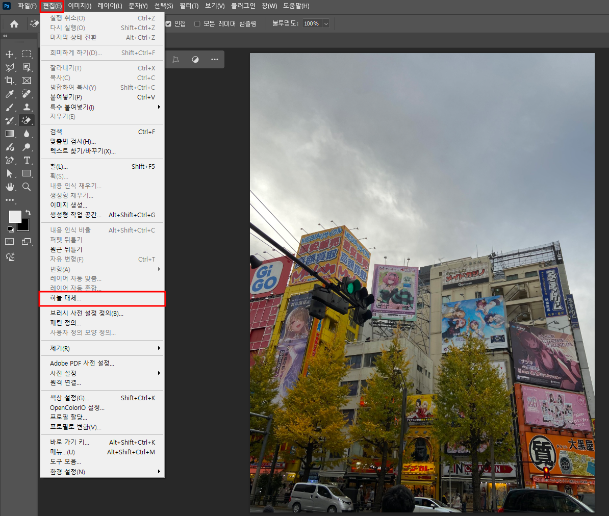This screenshot has width=609, height=516.
Task: Open the three-dot edit toolbar
Action: coord(10,200)
